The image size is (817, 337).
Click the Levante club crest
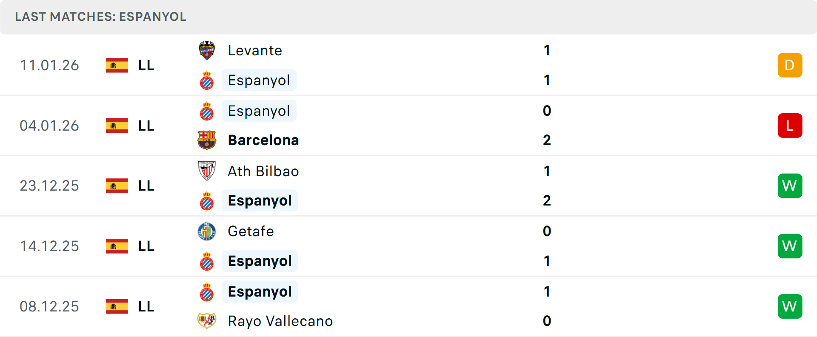[x=207, y=51]
